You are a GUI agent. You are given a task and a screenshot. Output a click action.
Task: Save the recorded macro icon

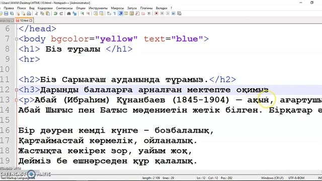(179, 14)
